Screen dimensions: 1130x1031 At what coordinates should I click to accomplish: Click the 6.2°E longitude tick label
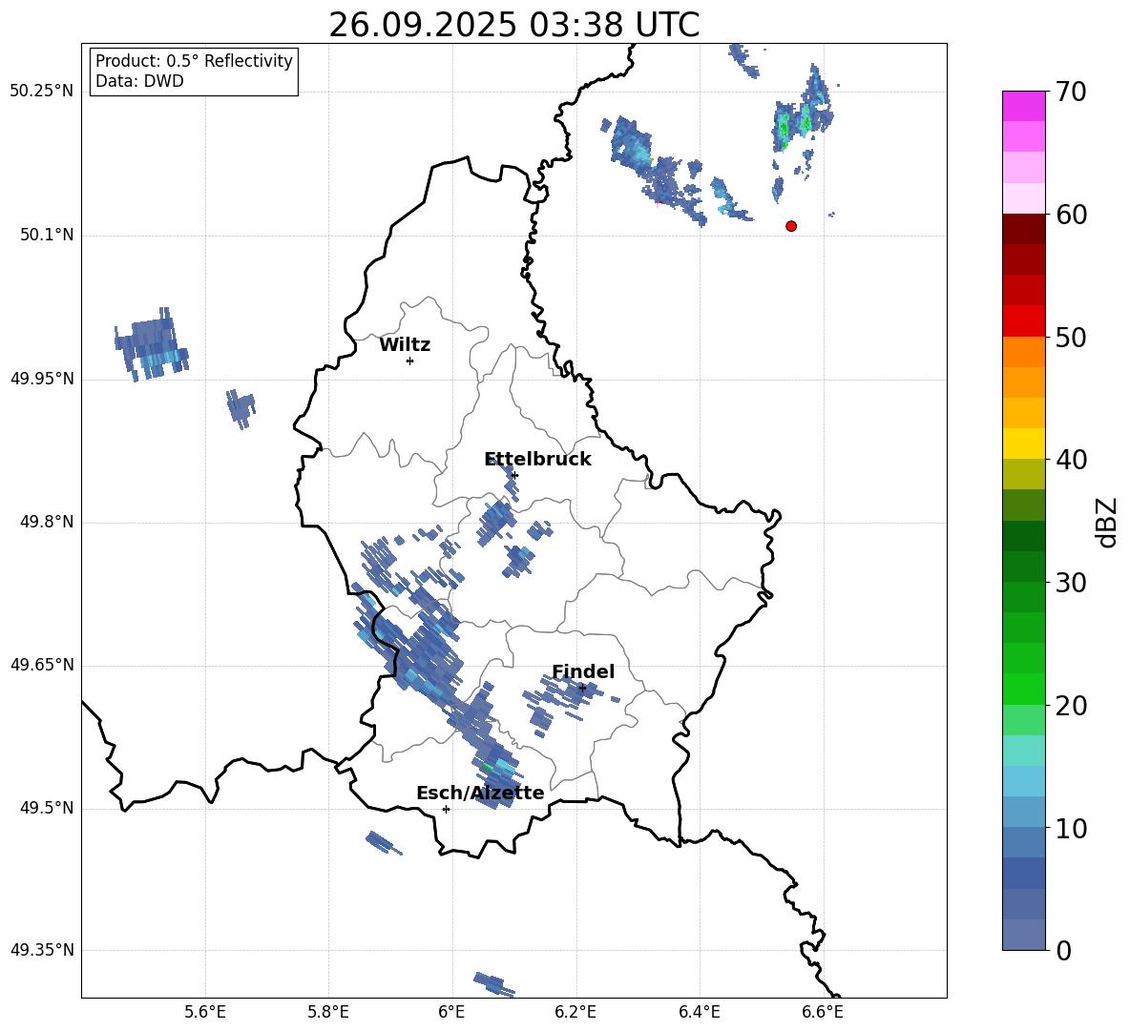[575, 1012]
